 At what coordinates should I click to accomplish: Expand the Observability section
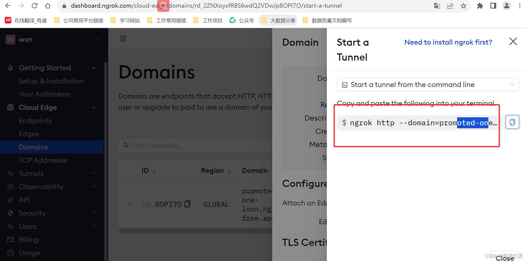coord(52,187)
